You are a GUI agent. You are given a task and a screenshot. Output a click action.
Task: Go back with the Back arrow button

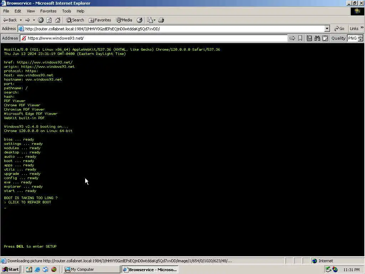[x=10, y=20]
